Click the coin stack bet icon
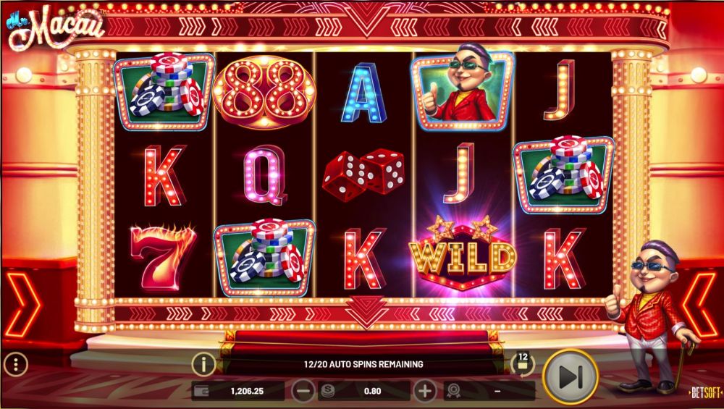Image resolution: width=724 pixels, height=409 pixels. click(x=327, y=391)
